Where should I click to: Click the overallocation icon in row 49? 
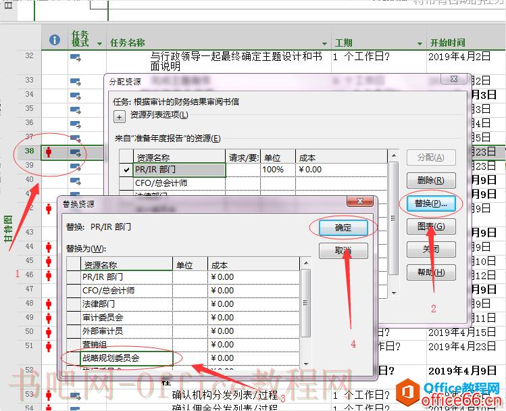(x=49, y=318)
